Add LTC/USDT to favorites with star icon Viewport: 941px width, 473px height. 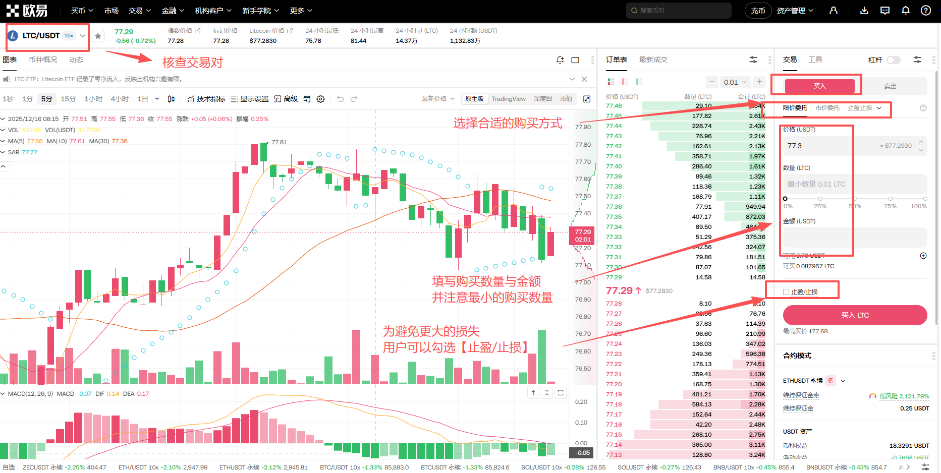click(98, 36)
